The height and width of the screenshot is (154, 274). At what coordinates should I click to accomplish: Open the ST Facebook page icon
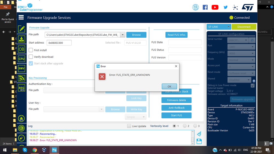pos(205,7)
